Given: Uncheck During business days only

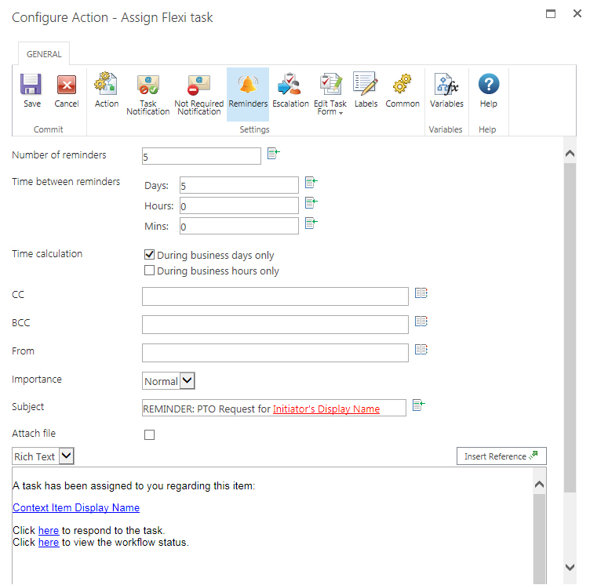Looking at the screenshot, I should 150,255.
